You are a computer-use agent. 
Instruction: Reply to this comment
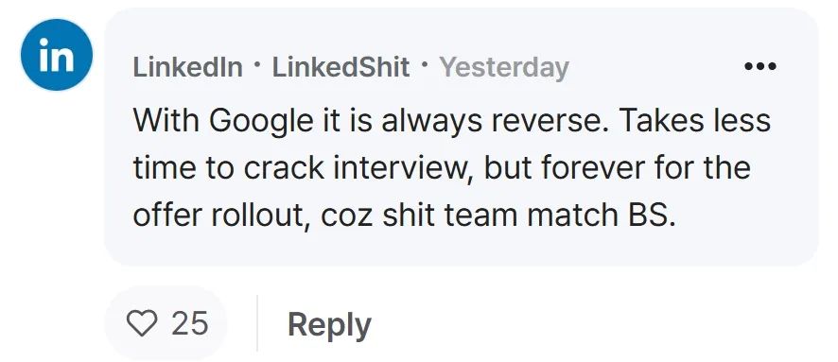(329, 324)
